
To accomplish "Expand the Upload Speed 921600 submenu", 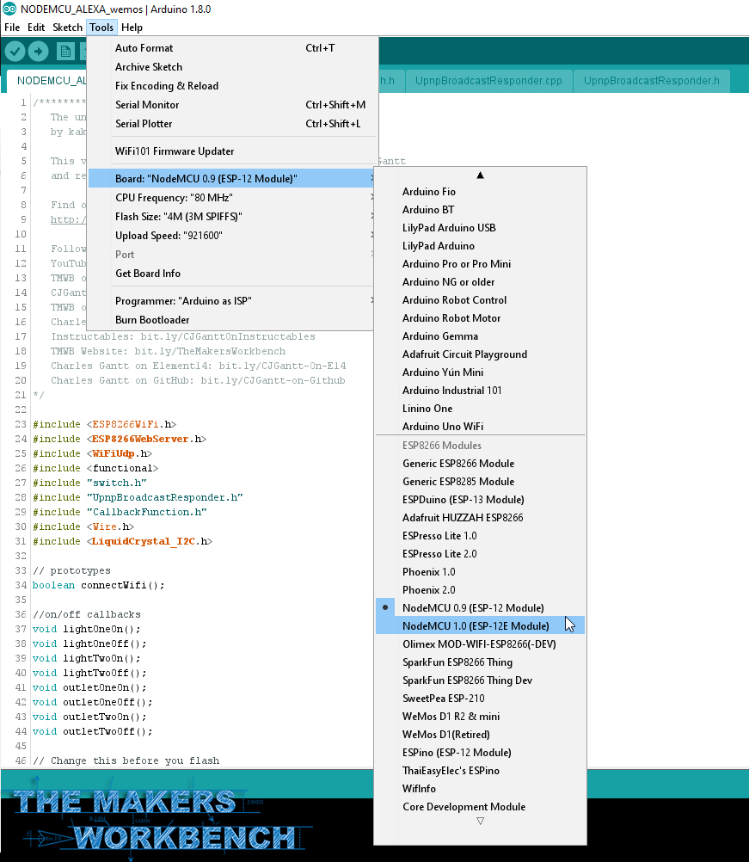I will 231,236.
